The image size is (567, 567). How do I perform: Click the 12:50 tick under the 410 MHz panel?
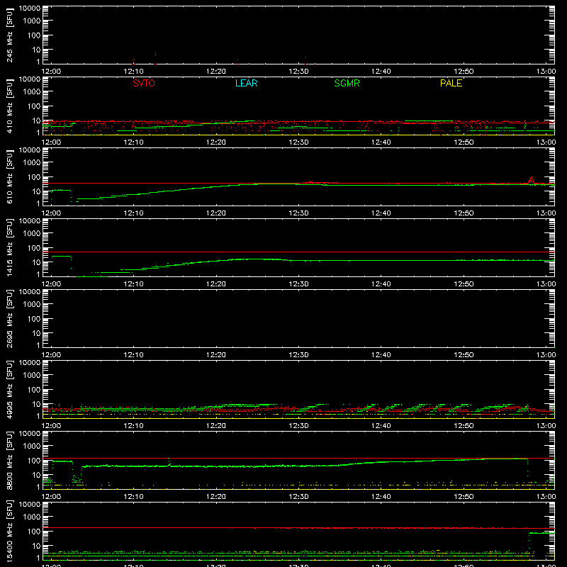coord(464,142)
